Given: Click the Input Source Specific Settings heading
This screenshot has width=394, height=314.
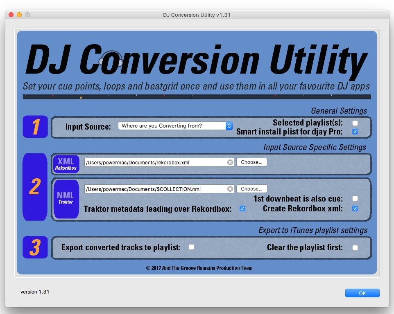Looking at the screenshot, I should [x=315, y=147].
